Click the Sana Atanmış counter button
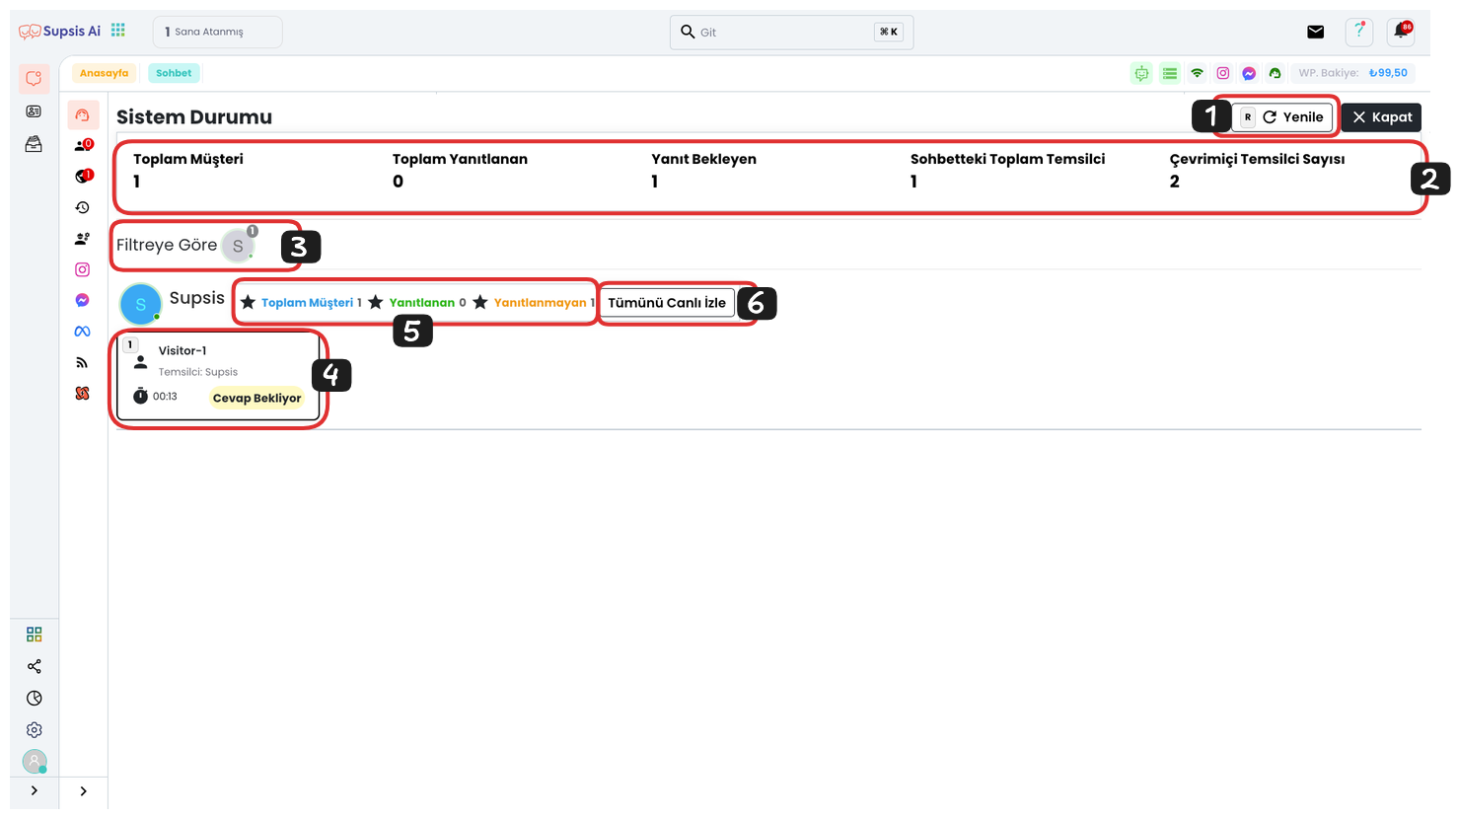The image size is (1458, 819). [x=218, y=32]
